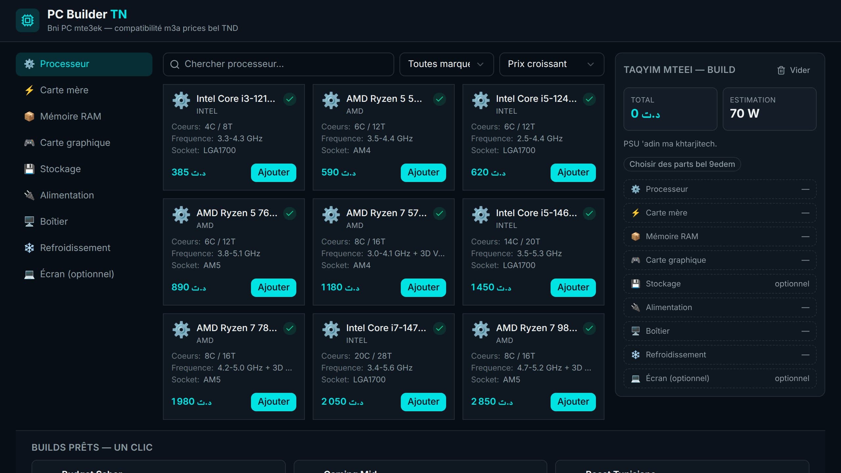Click the PC Builder chip logo icon
The height and width of the screenshot is (473, 841).
pyautogui.click(x=28, y=20)
